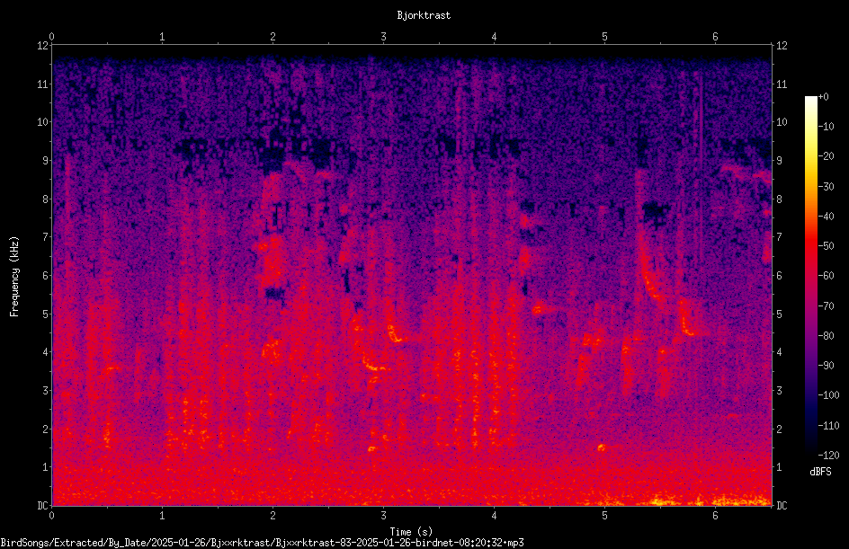Image resolution: width=849 pixels, height=549 pixels.
Task: Click the descending sweep near 5.4 seconds at 6 kHz
Action: 649,276
